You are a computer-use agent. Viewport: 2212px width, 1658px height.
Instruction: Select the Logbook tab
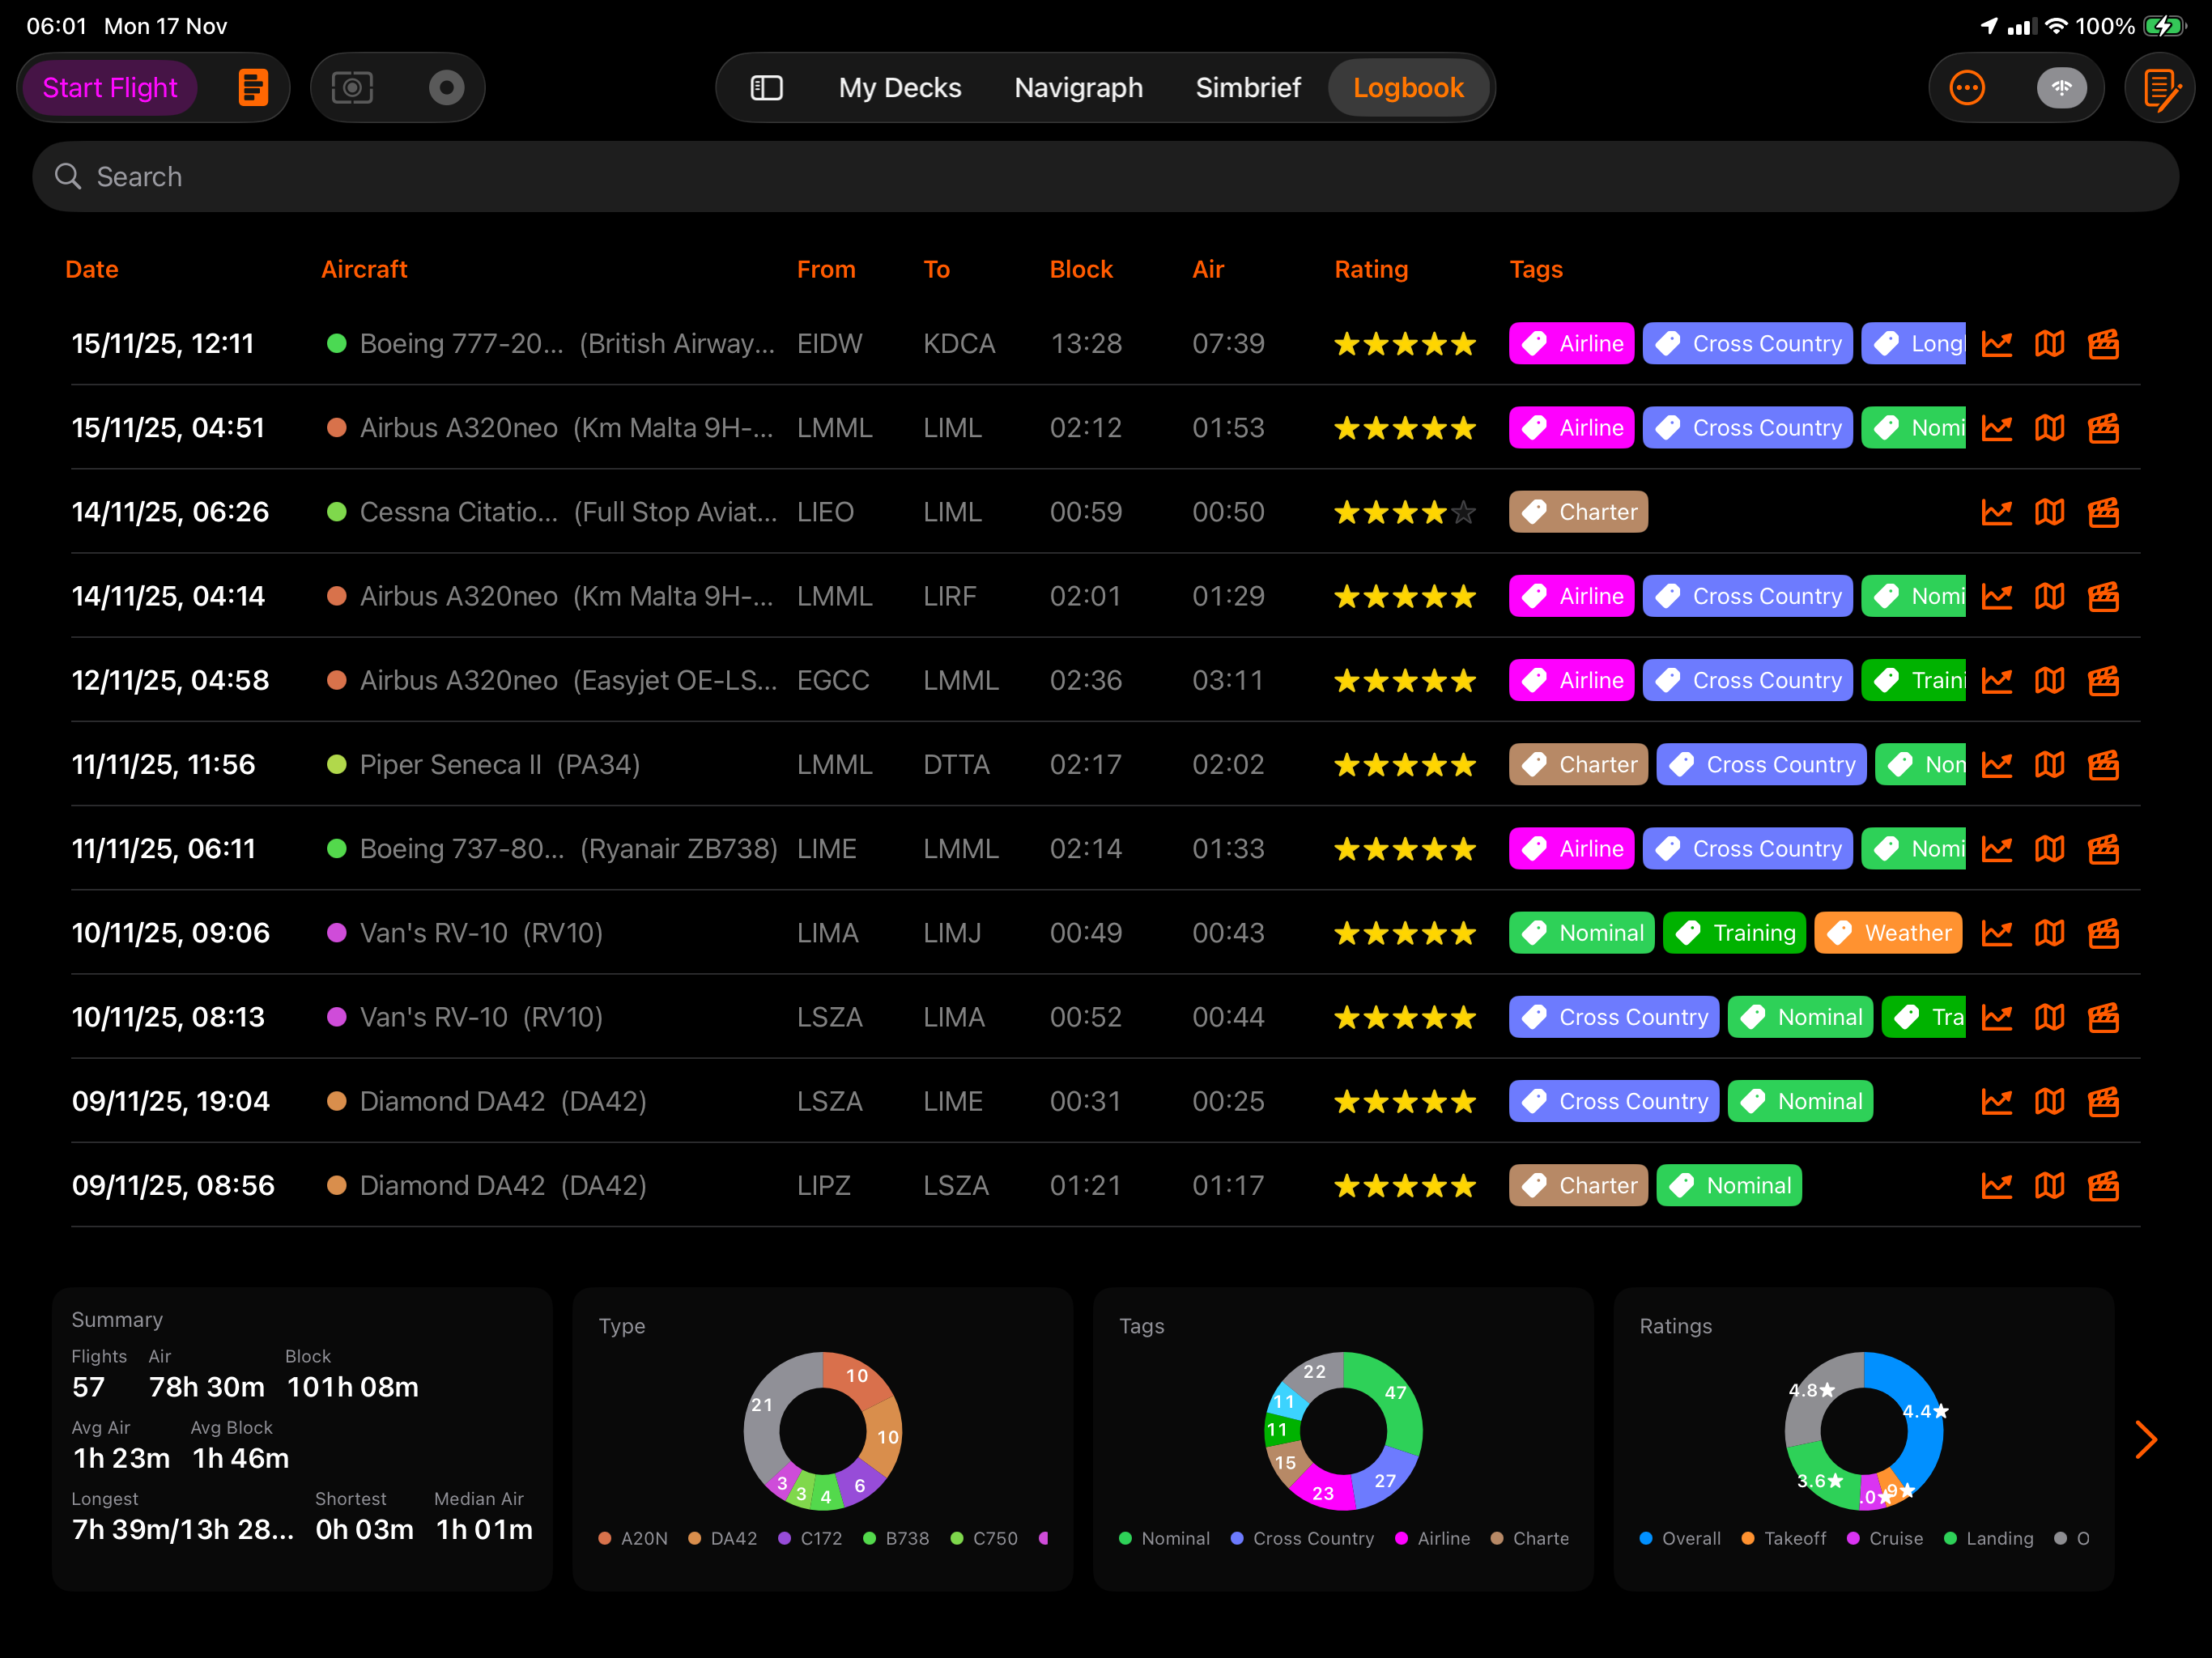pyautogui.click(x=1407, y=88)
